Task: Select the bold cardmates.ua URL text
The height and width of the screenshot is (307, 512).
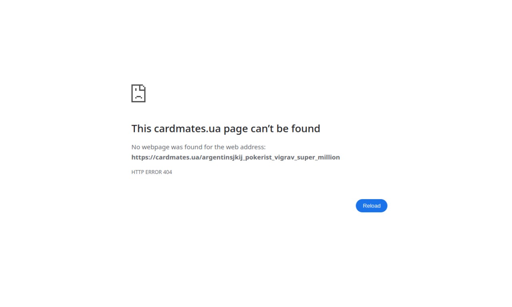Action: [x=236, y=157]
